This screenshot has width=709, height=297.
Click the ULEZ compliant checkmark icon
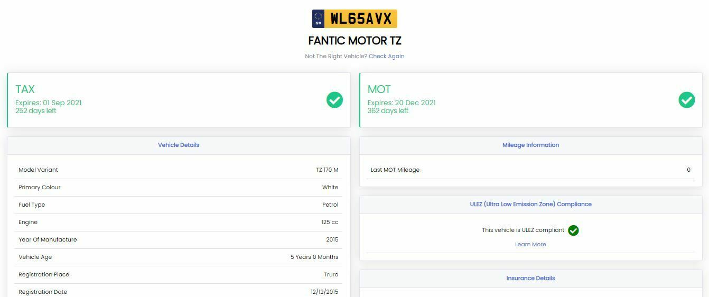(x=573, y=230)
